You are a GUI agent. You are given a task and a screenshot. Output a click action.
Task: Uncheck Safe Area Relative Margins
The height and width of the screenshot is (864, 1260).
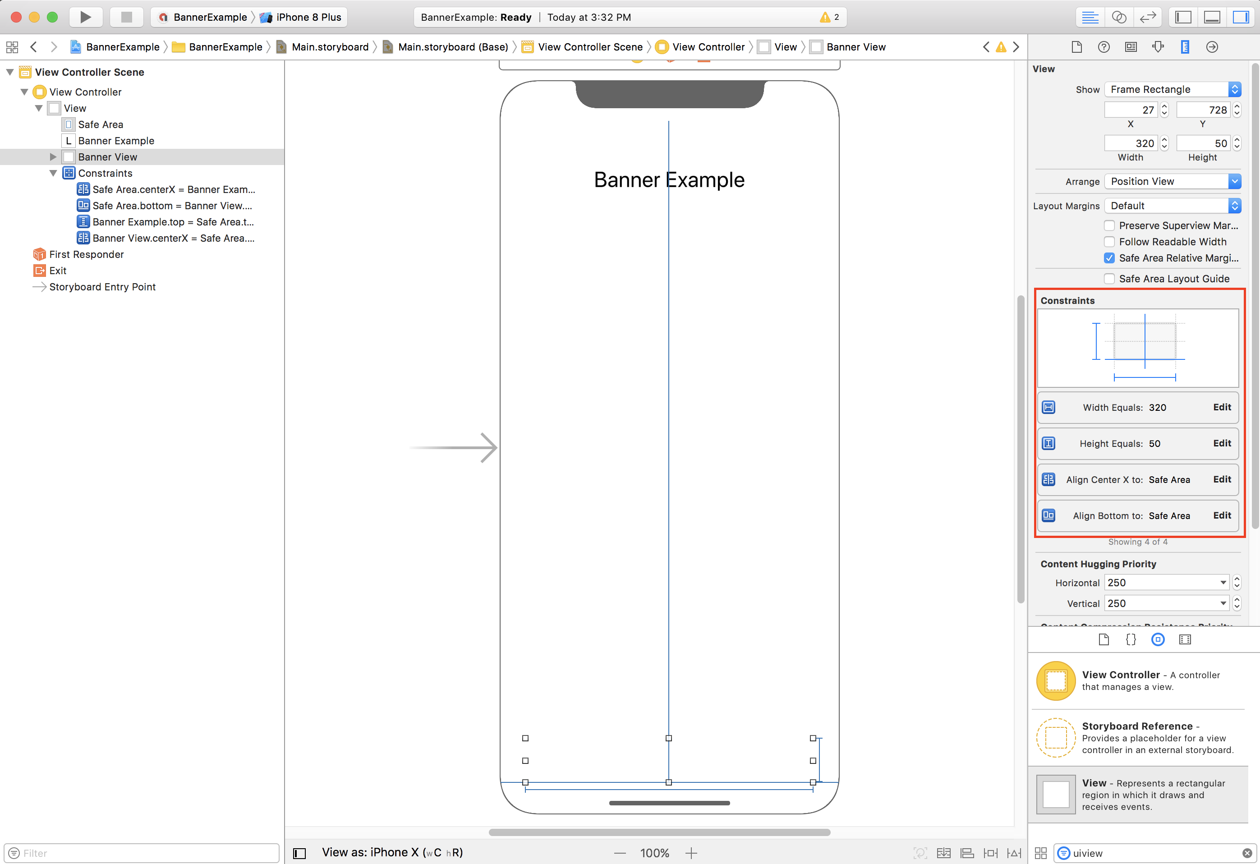(1109, 258)
